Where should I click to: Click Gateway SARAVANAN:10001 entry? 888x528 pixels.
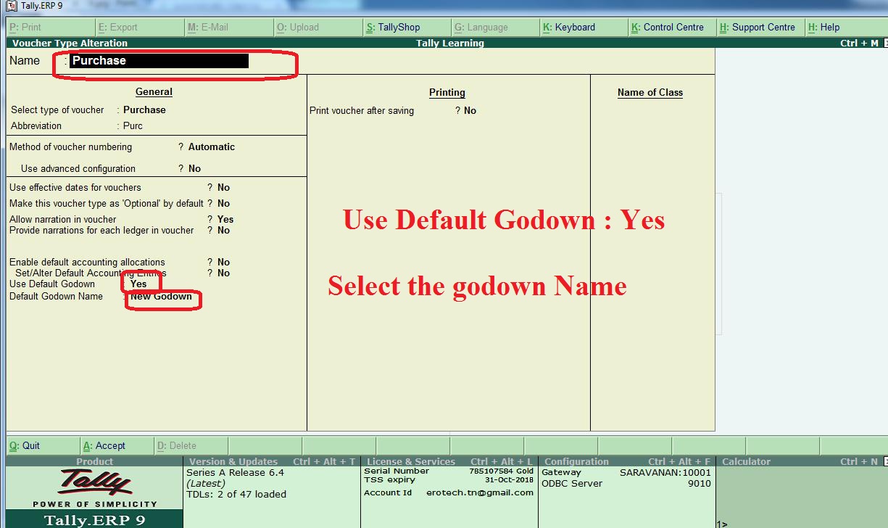[626, 472]
